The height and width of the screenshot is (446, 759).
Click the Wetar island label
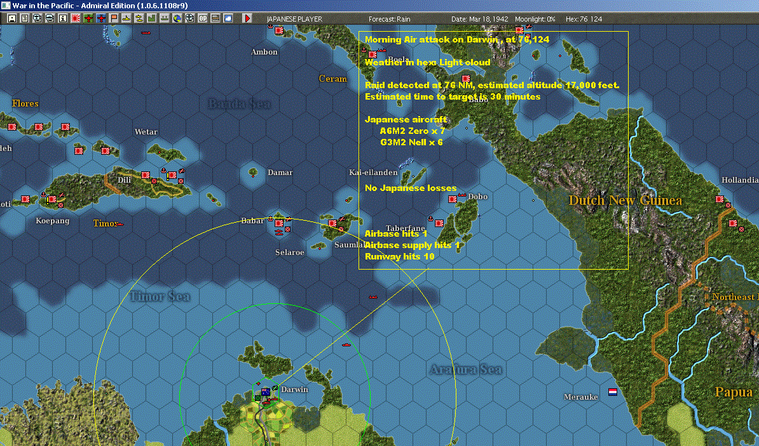[146, 131]
